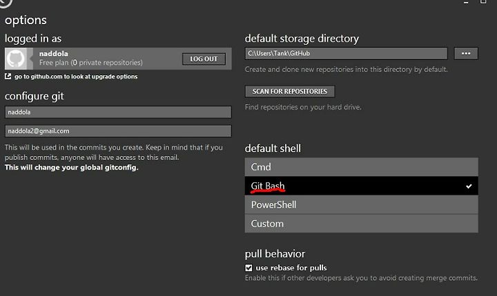
Task: Scan for repositories on the hard drive
Action: pyautogui.click(x=290, y=91)
